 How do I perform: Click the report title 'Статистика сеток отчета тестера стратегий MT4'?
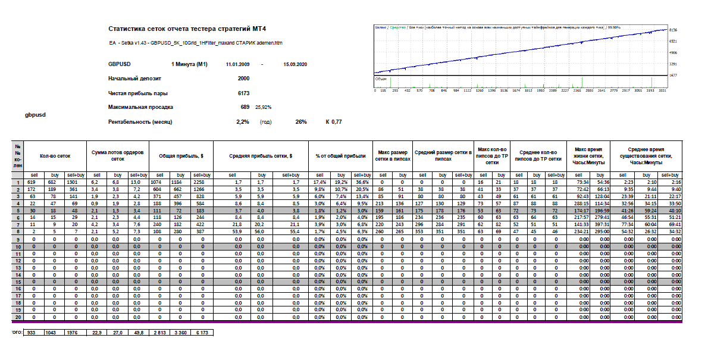(187, 29)
